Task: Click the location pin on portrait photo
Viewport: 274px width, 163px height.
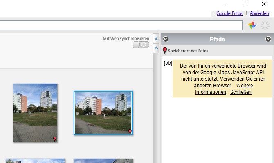Action: click(x=55, y=139)
